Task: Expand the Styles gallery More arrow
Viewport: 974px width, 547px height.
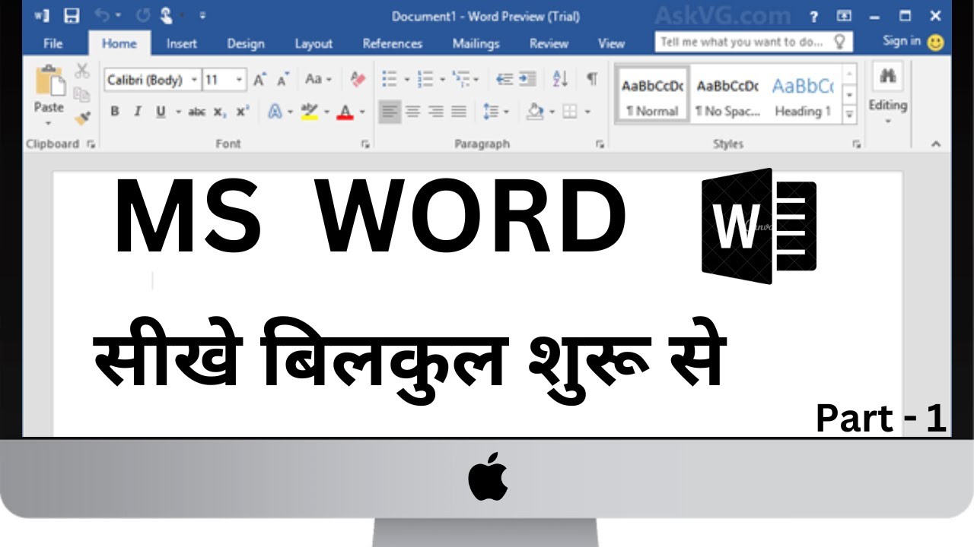Action: (849, 115)
